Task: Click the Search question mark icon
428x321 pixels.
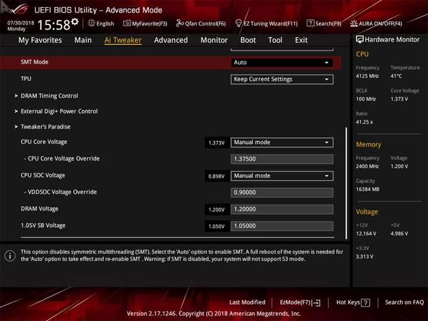Action: point(310,23)
